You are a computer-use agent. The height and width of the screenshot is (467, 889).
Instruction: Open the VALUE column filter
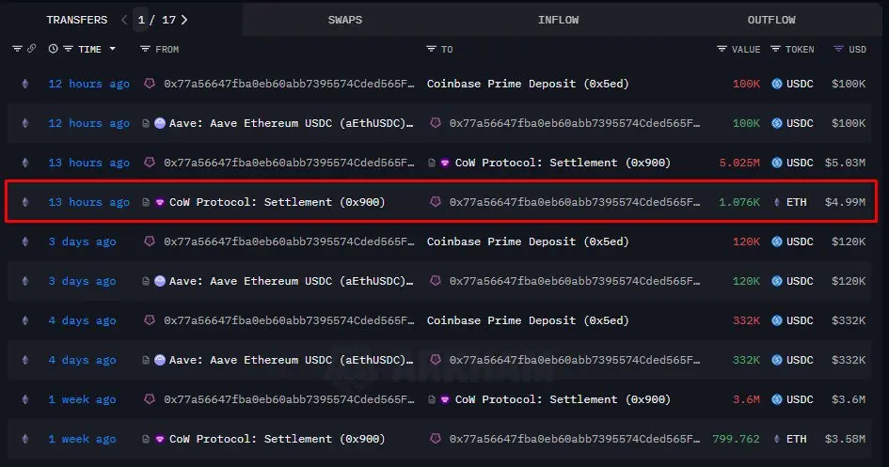[x=722, y=49]
